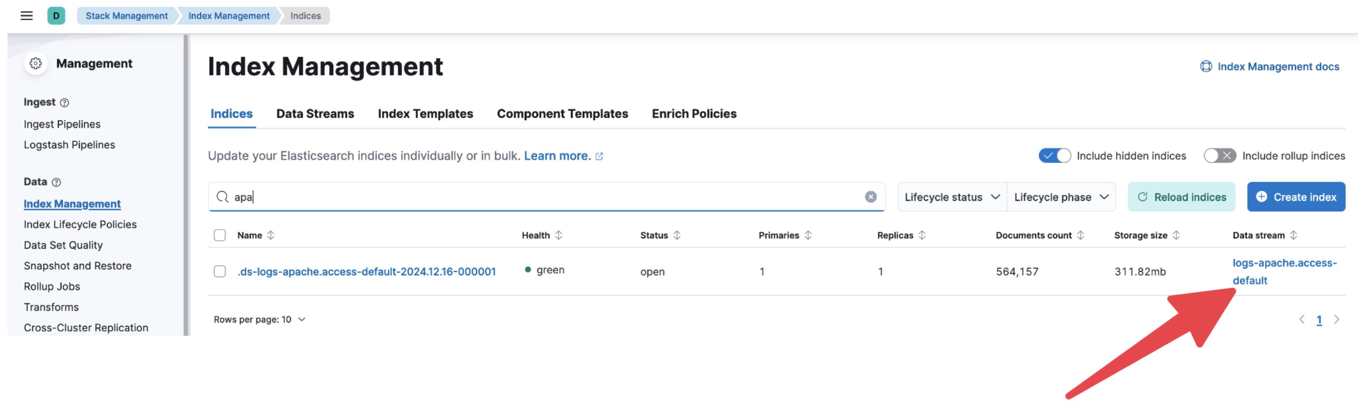Open the hamburger navigation menu
This screenshot has width=1371, height=416.
click(x=26, y=15)
